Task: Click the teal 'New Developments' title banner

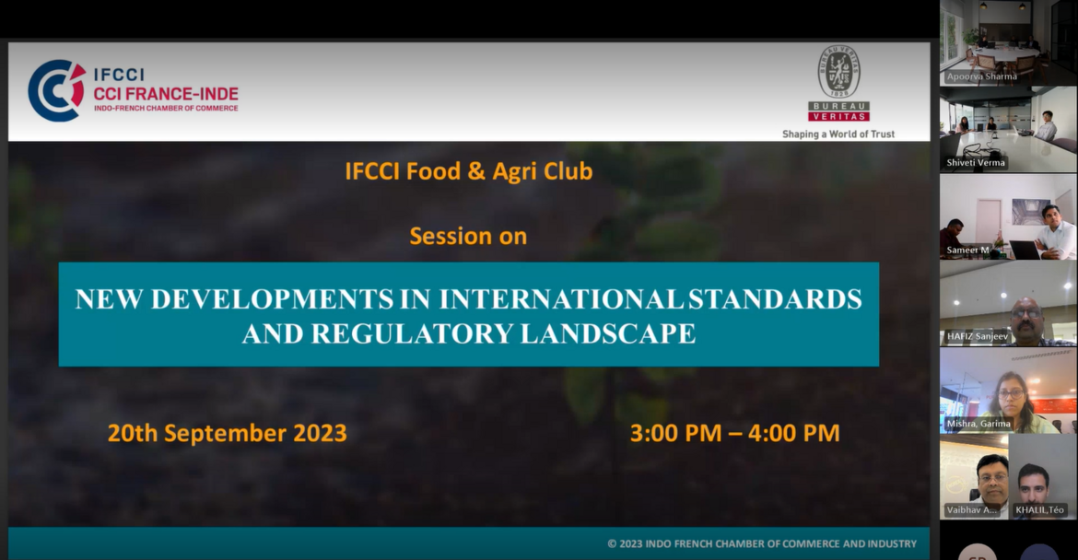Action: pyautogui.click(x=468, y=315)
